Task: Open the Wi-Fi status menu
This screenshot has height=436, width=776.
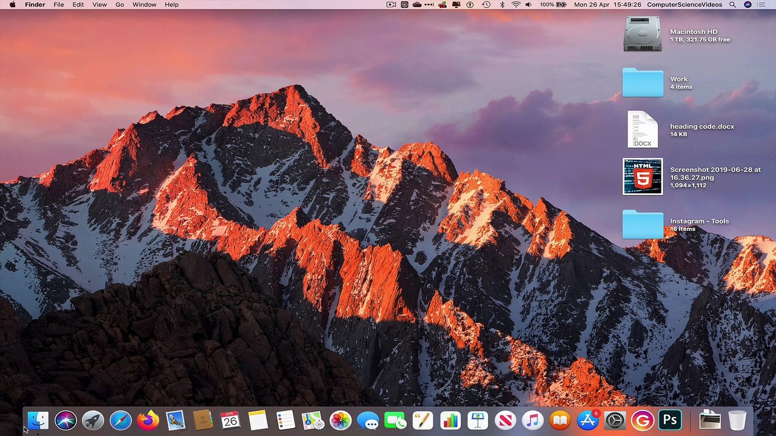Action: [515, 4]
